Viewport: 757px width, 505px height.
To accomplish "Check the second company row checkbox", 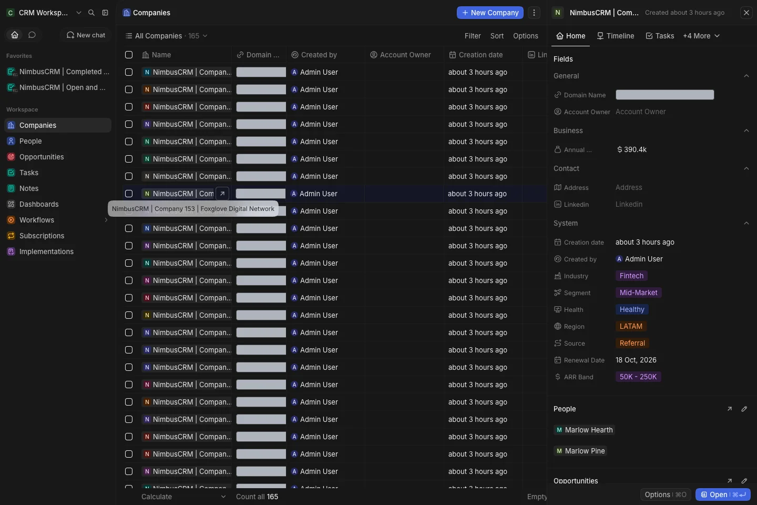I will click(x=129, y=89).
